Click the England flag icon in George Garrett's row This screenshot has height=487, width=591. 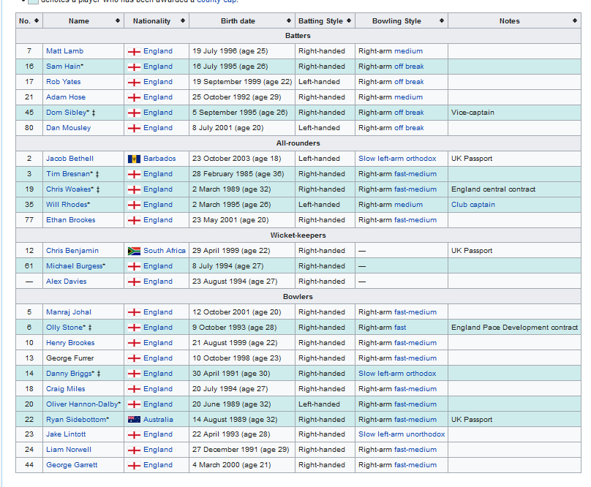point(134,466)
